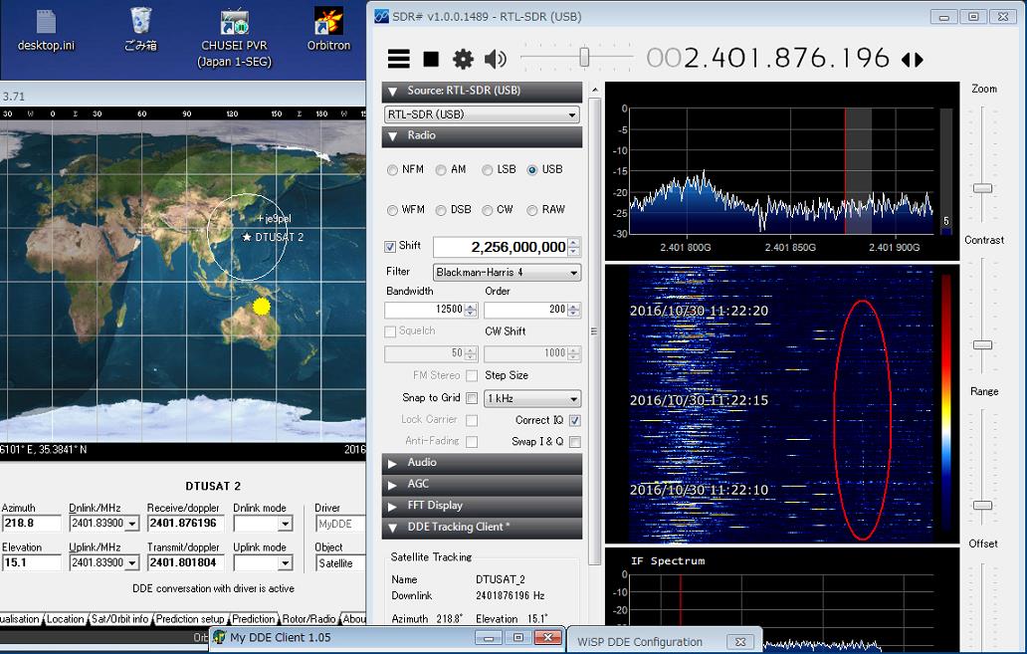Viewport: 1027px width, 654px height.
Task: Adjust the Zoom slider handle
Action: point(982,188)
